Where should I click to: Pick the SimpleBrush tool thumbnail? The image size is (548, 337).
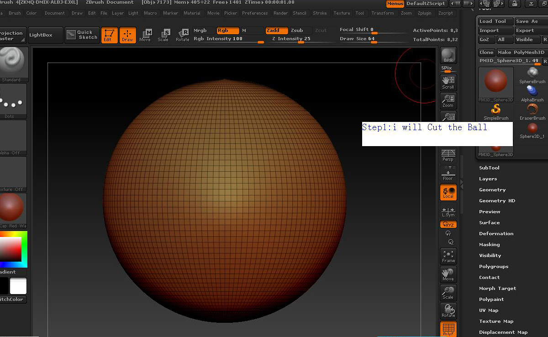click(496, 111)
